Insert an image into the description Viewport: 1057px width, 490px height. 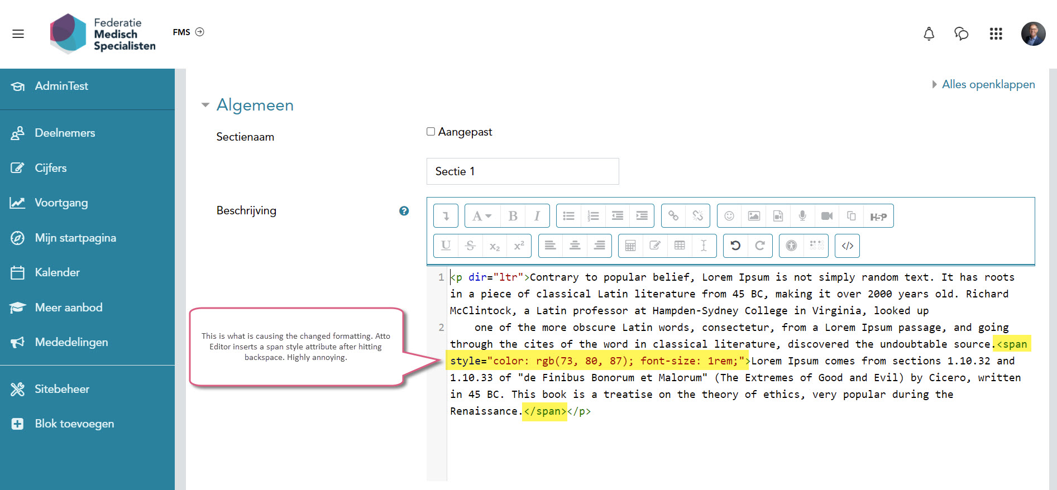pyautogui.click(x=754, y=216)
